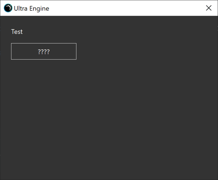Viewport: 218px width, 180px height.
Task: Click the Test label text
Action: [x=17, y=32]
